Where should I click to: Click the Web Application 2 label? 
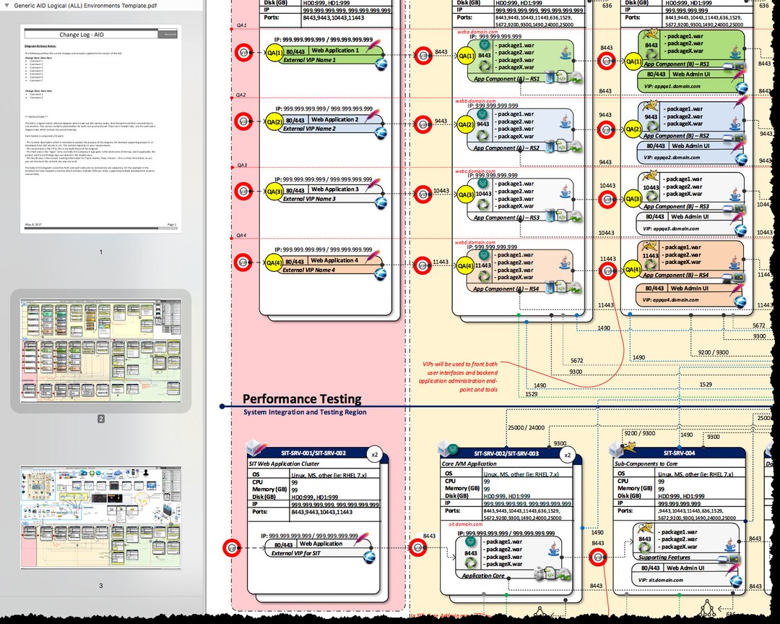[335, 119]
